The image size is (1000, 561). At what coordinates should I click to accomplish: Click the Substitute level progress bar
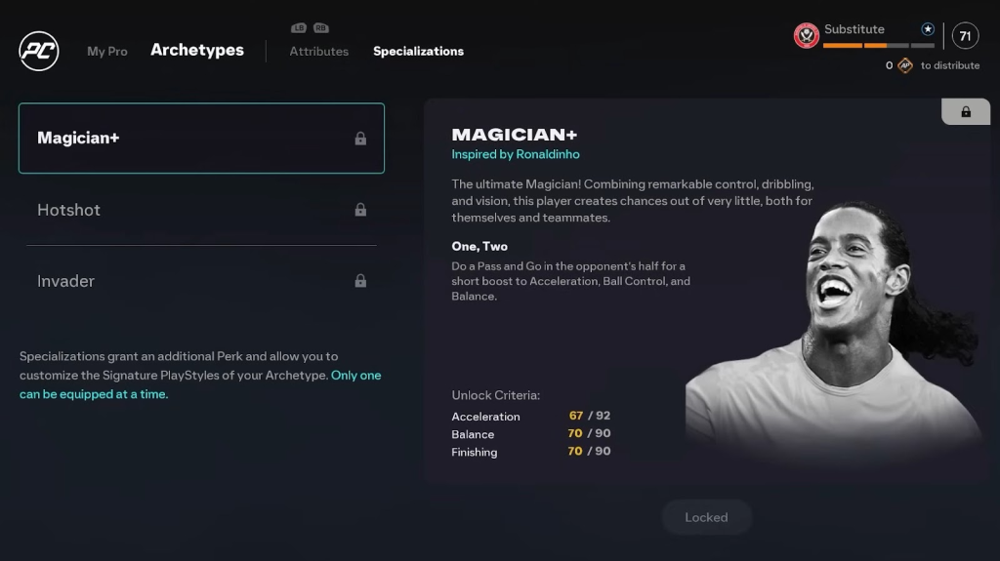(x=879, y=45)
